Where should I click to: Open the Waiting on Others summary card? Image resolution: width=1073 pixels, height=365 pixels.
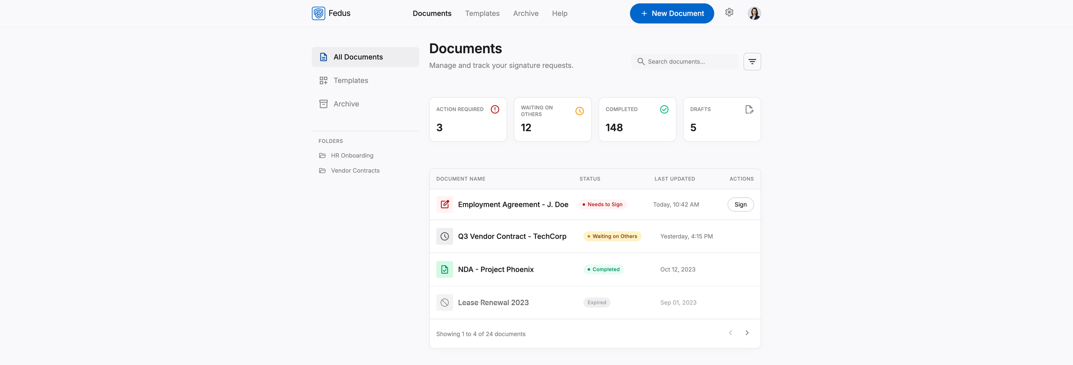pyautogui.click(x=552, y=119)
